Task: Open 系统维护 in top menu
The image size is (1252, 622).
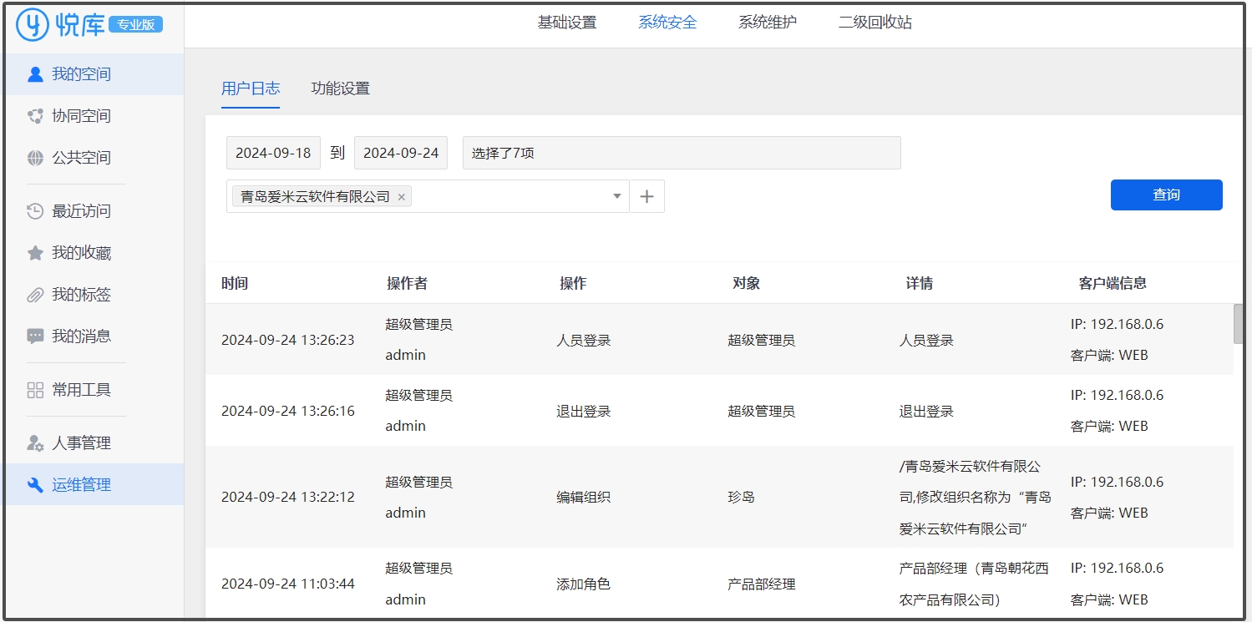Action: point(767,23)
